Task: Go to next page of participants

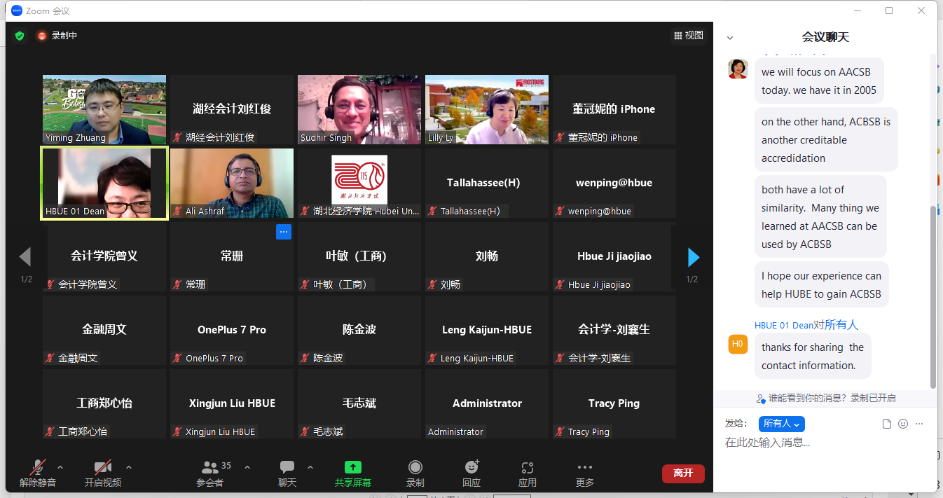Action: (x=694, y=258)
